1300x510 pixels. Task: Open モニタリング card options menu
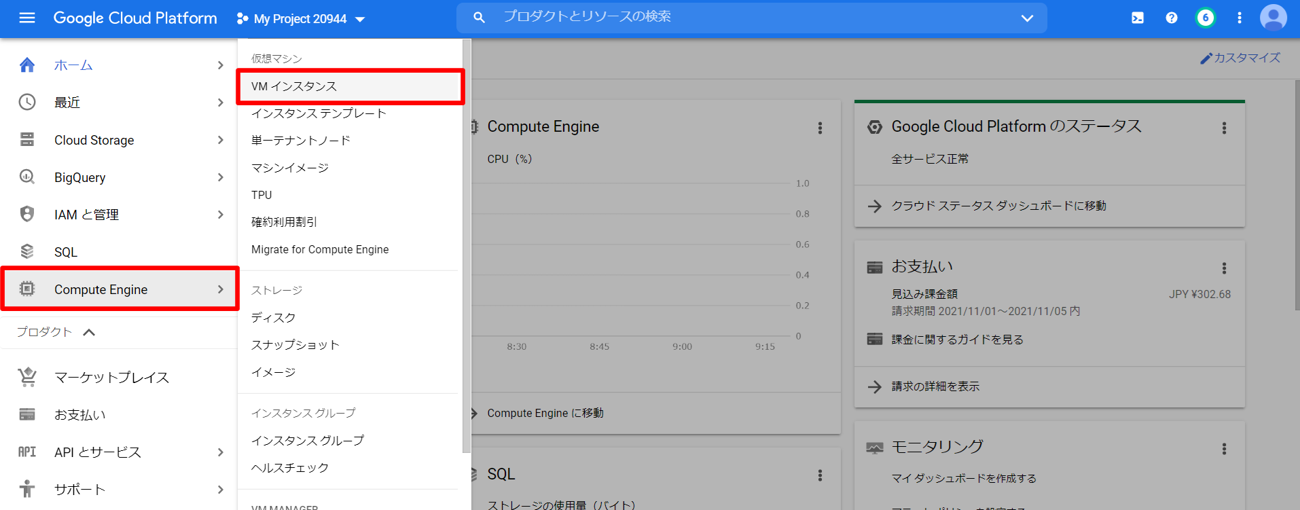[1225, 449]
